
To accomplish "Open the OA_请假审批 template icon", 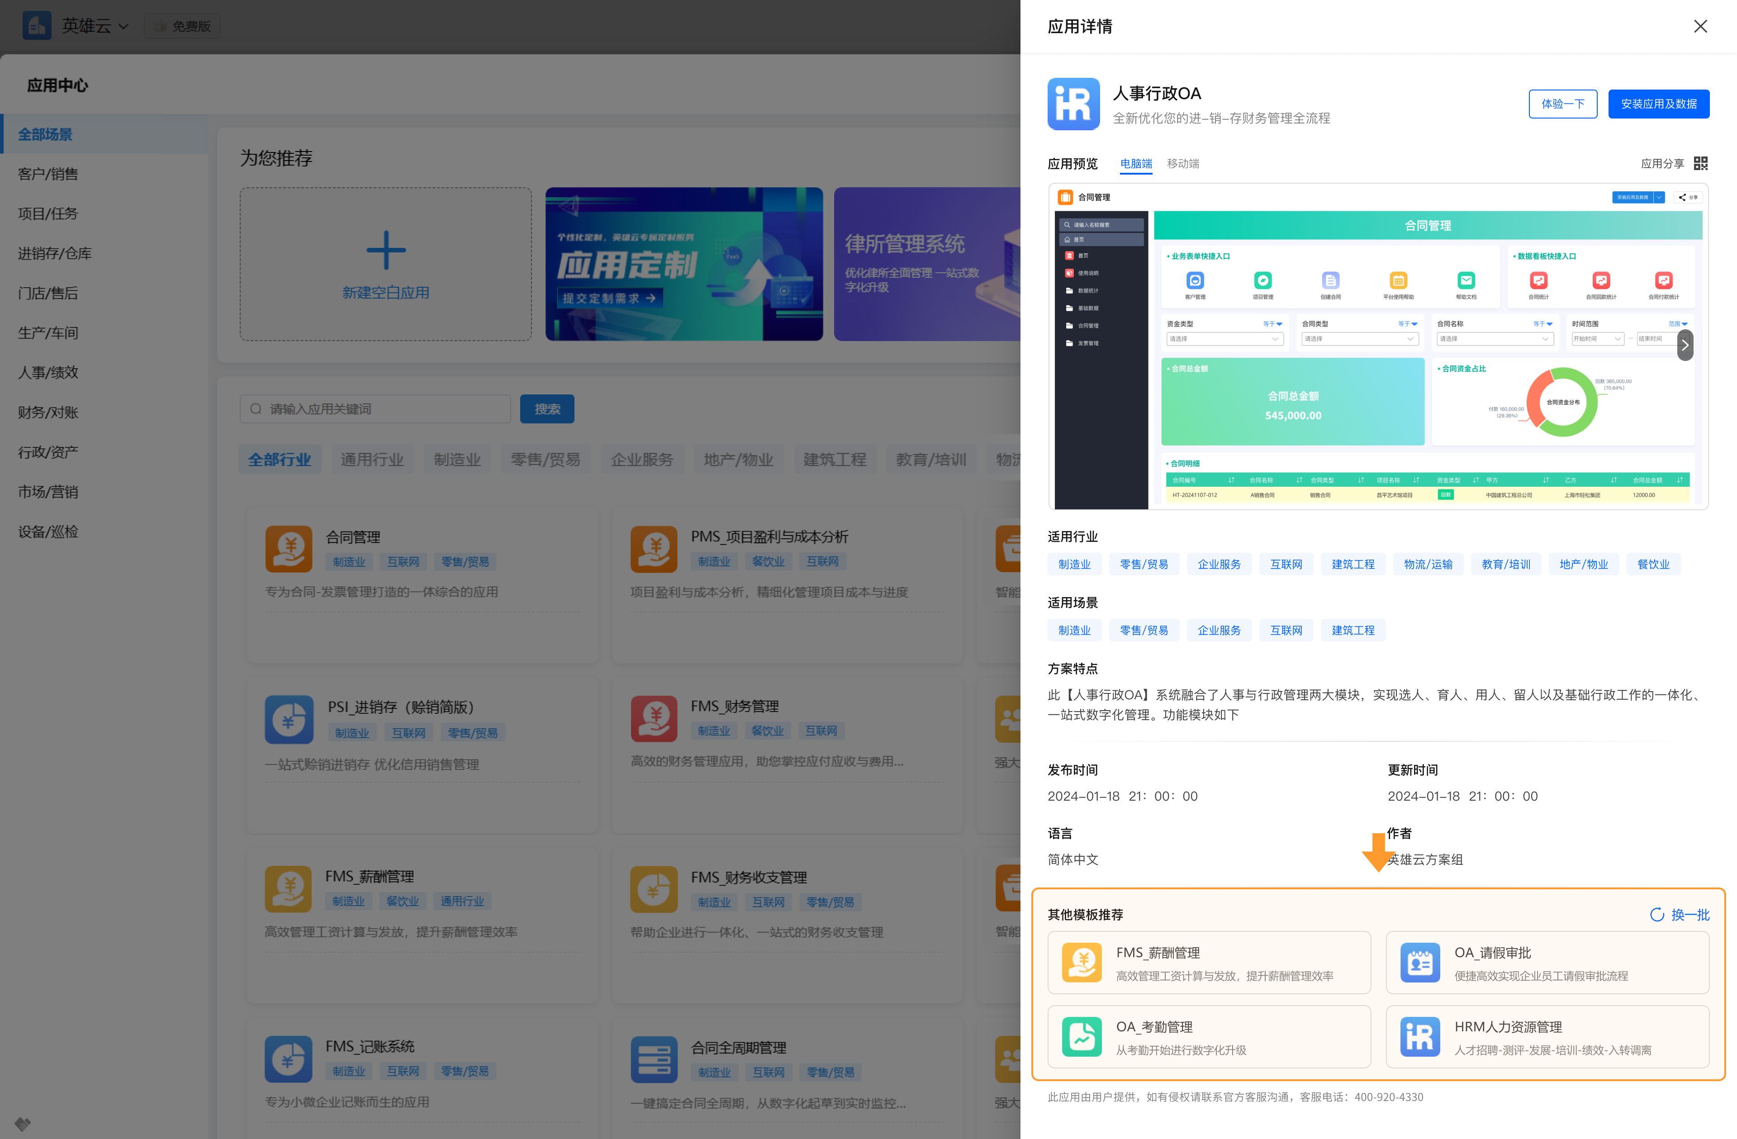I will click(1419, 963).
